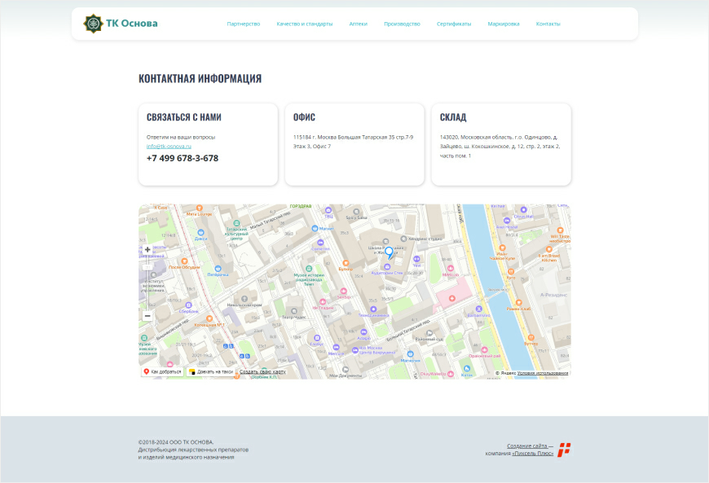Click the Контакты navigation link
This screenshot has width=709, height=483.
548,24
